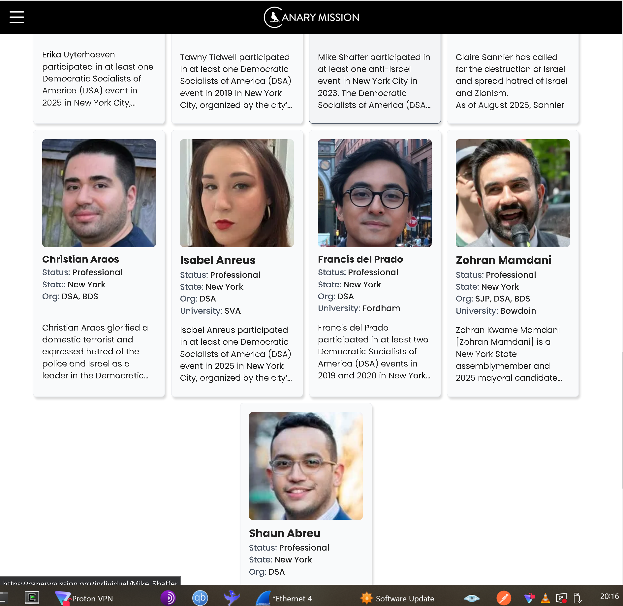
Task: Click the network status tray icon with red dot
Action: pos(561,598)
